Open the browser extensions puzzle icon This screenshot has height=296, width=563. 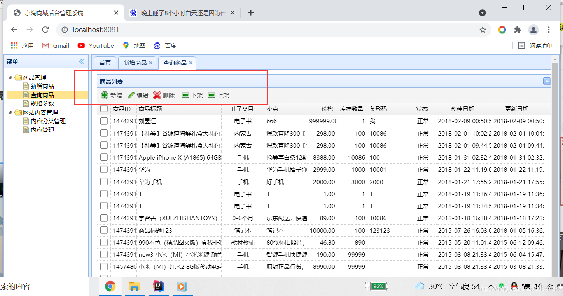point(518,30)
